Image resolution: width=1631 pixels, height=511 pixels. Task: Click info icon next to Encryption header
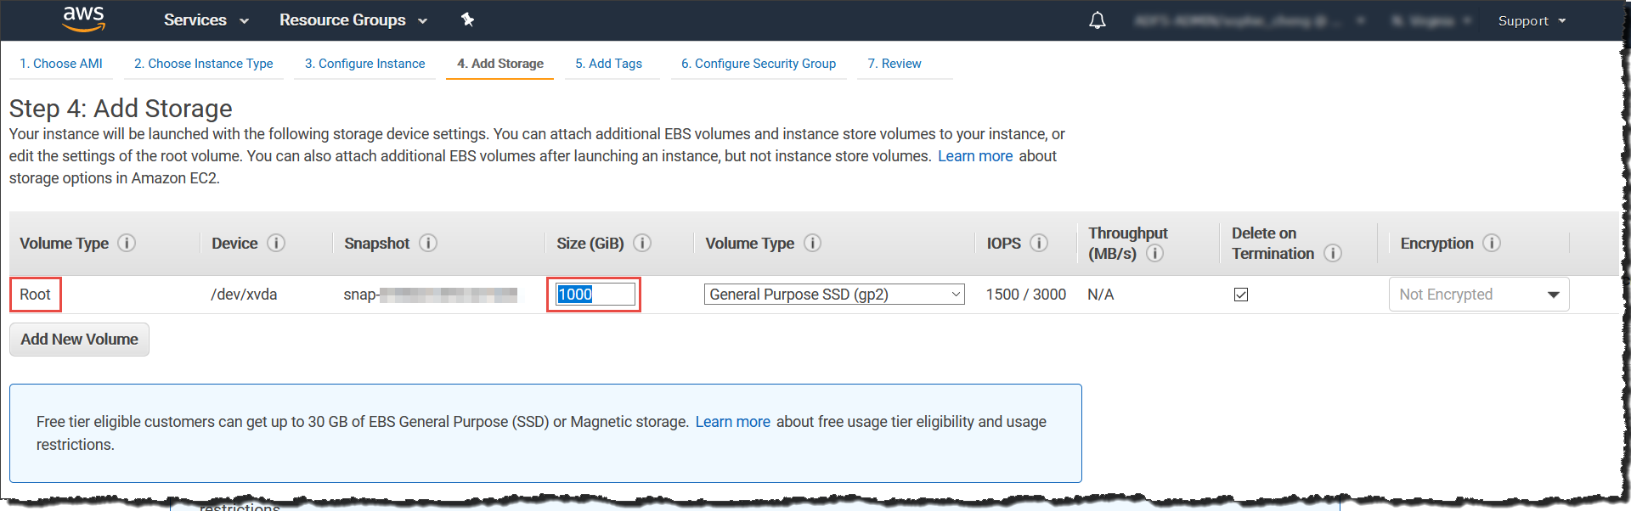pyautogui.click(x=1492, y=244)
